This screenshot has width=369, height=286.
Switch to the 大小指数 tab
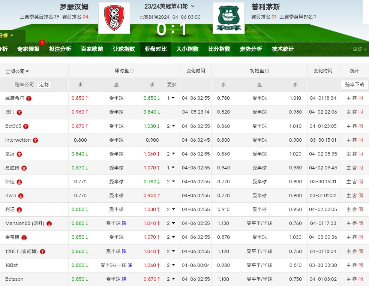pyautogui.click(x=187, y=49)
